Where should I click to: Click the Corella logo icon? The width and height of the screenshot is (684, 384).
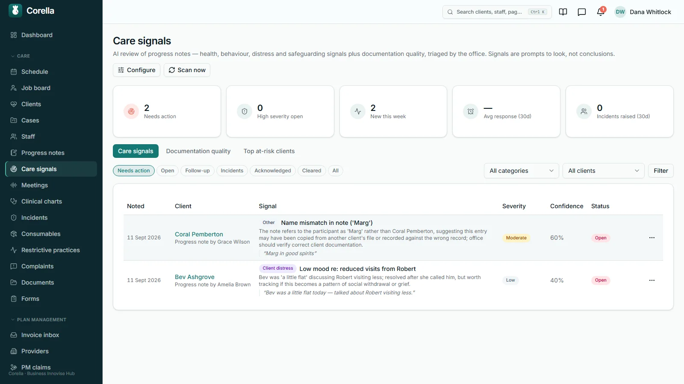[15, 11]
